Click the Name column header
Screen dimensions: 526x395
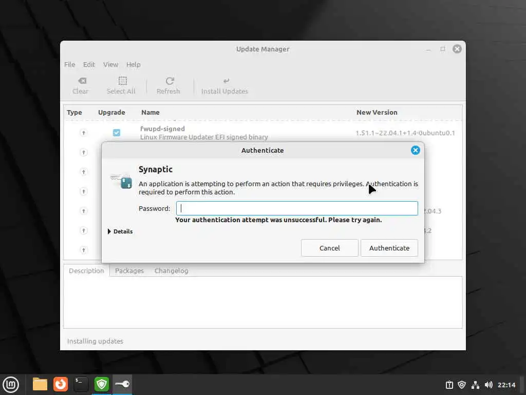tap(151, 113)
